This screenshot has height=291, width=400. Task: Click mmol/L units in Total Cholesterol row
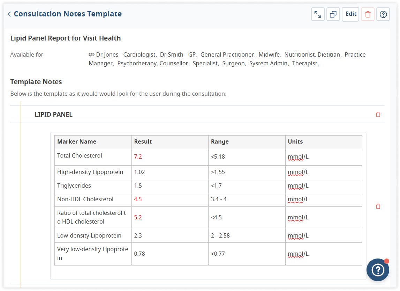[x=298, y=157]
